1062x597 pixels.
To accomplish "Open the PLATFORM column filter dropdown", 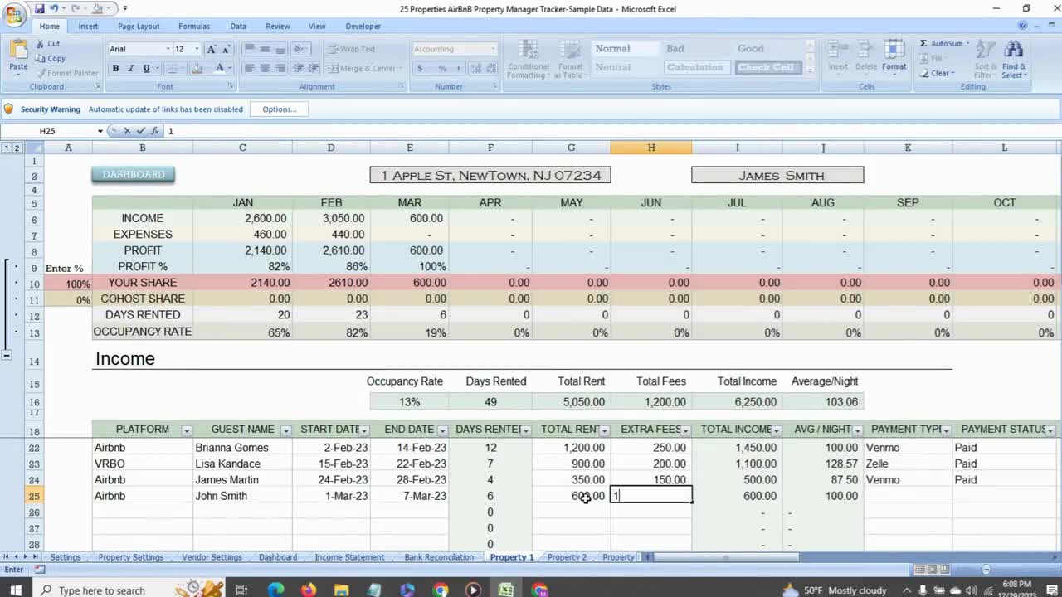I will coord(187,430).
